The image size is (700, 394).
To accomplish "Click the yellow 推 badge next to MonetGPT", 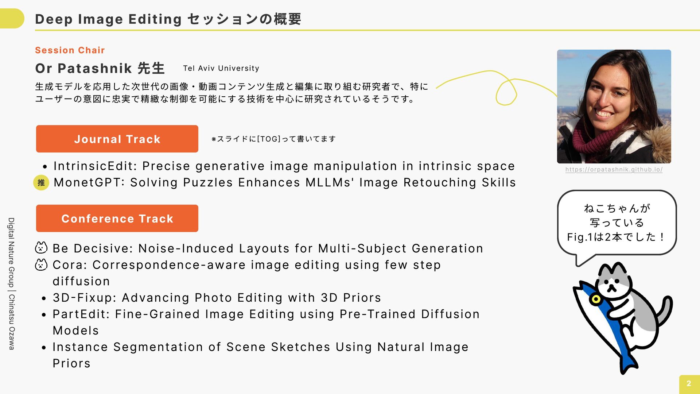I will coord(41,182).
